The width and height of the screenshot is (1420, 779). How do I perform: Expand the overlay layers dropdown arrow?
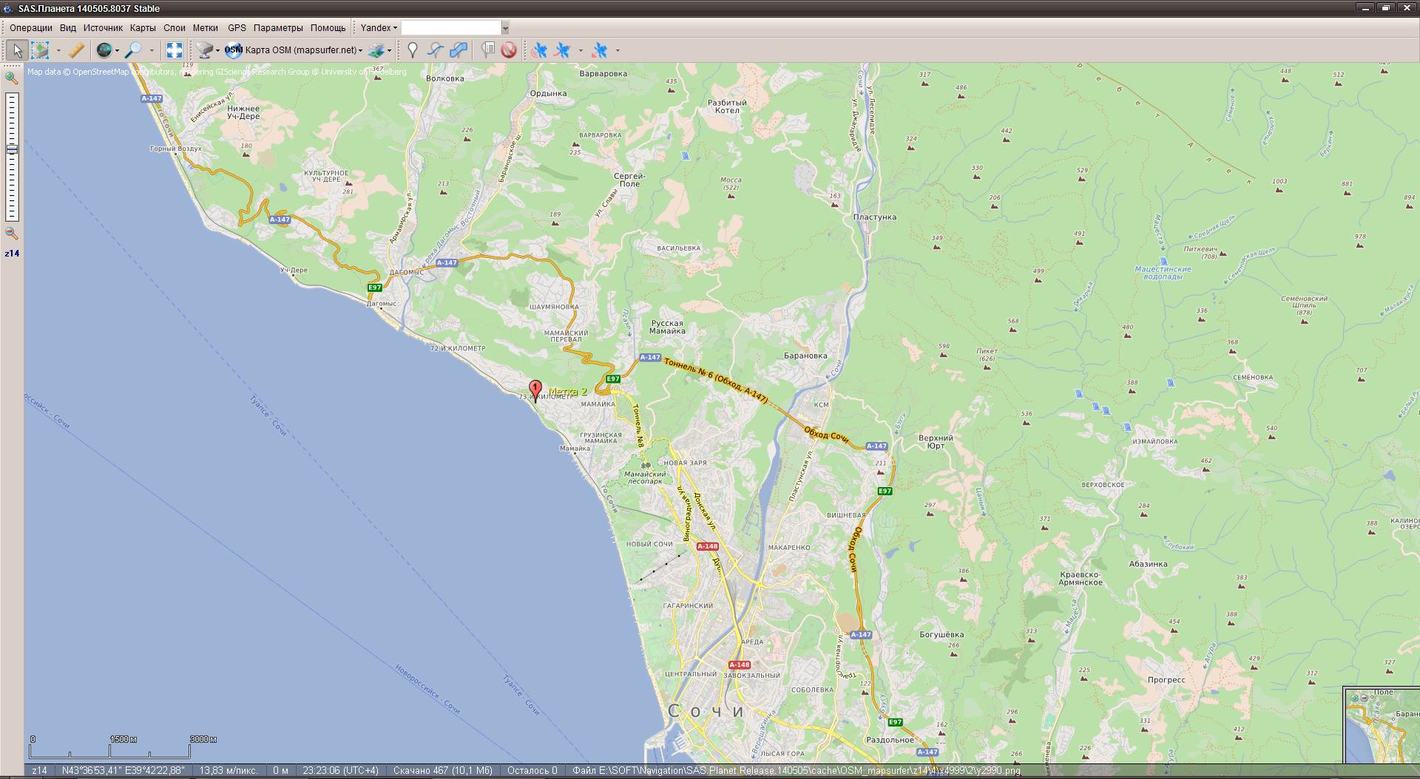390,50
